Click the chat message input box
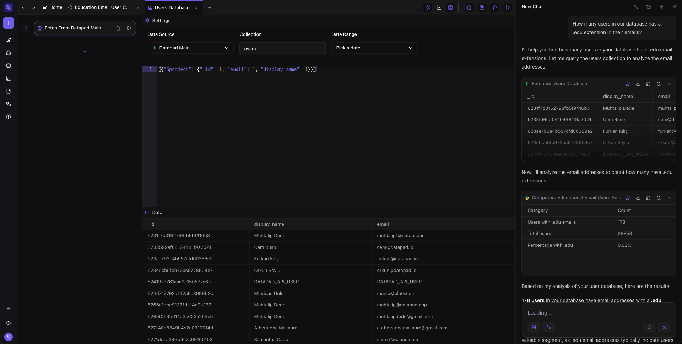The image size is (682, 344). click(x=599, y=313)
